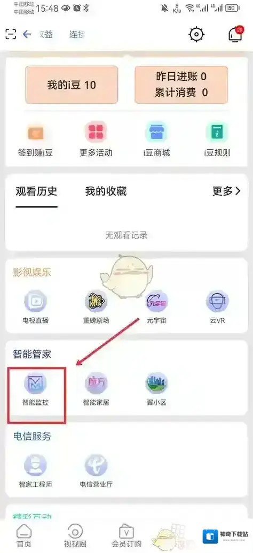This screenshot has width=253, height=553.
Task: Open 智能家居 smart home icon
Action: (96, 383)
